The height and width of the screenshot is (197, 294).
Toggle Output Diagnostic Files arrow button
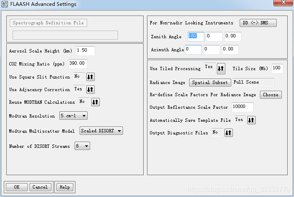229,133
